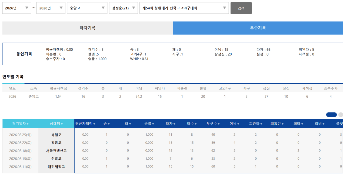Sort game table by 승률 header

tap(149, 123)
